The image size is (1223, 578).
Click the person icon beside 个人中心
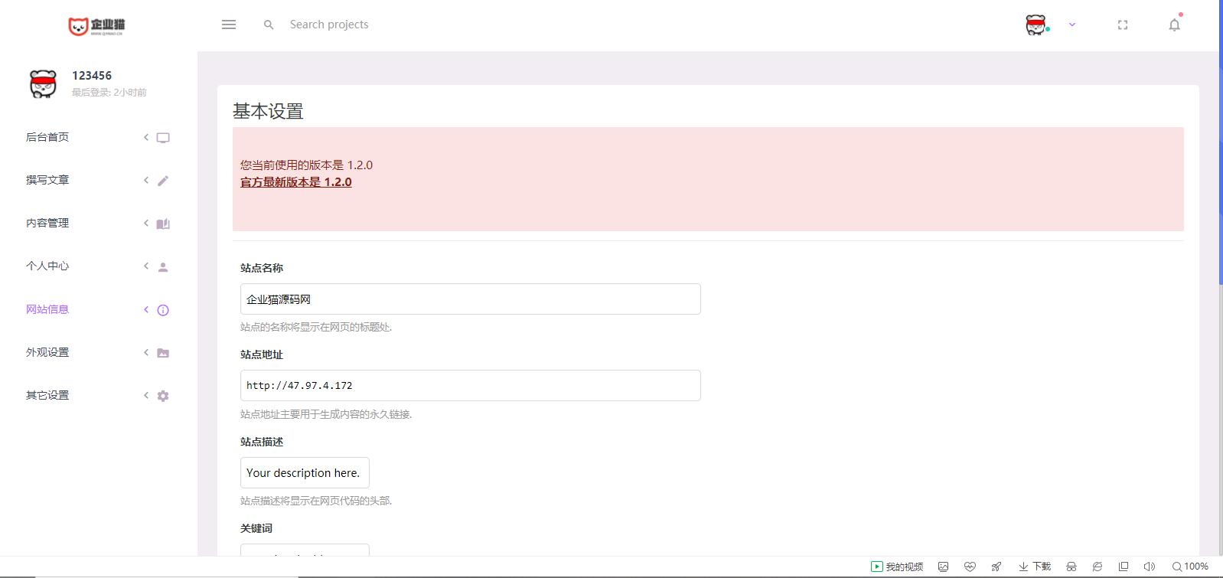[x=163, y=267]
